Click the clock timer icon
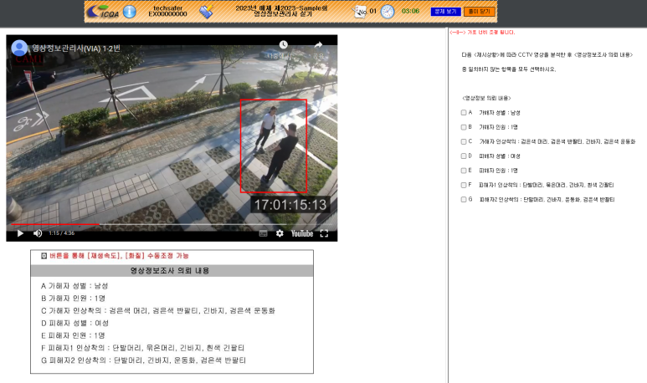Image resolution: width=647 pixels, height=383 pixels. [x=388, y=12]
